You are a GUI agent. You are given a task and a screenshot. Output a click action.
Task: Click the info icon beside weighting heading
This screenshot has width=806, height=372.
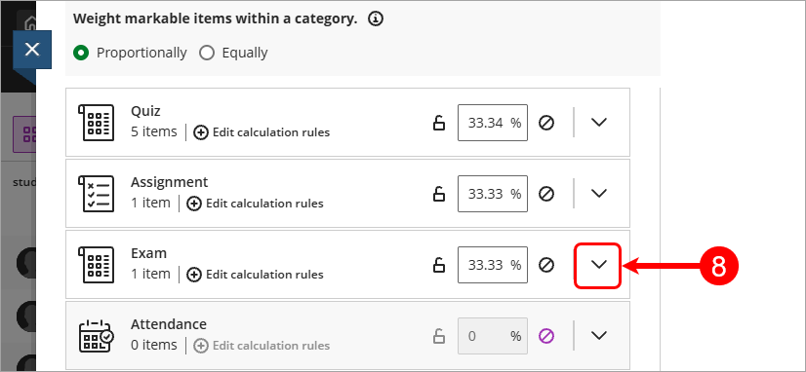click(x=376, y=19)
